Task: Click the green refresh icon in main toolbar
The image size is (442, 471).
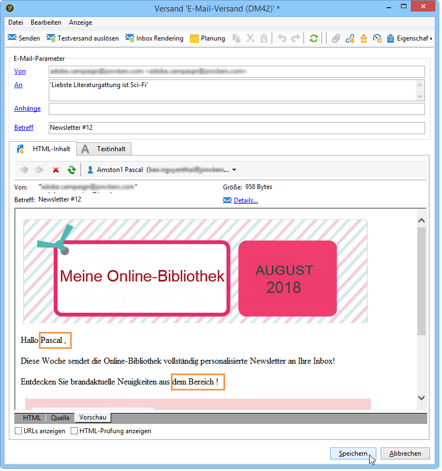Action: pos(314,38)
